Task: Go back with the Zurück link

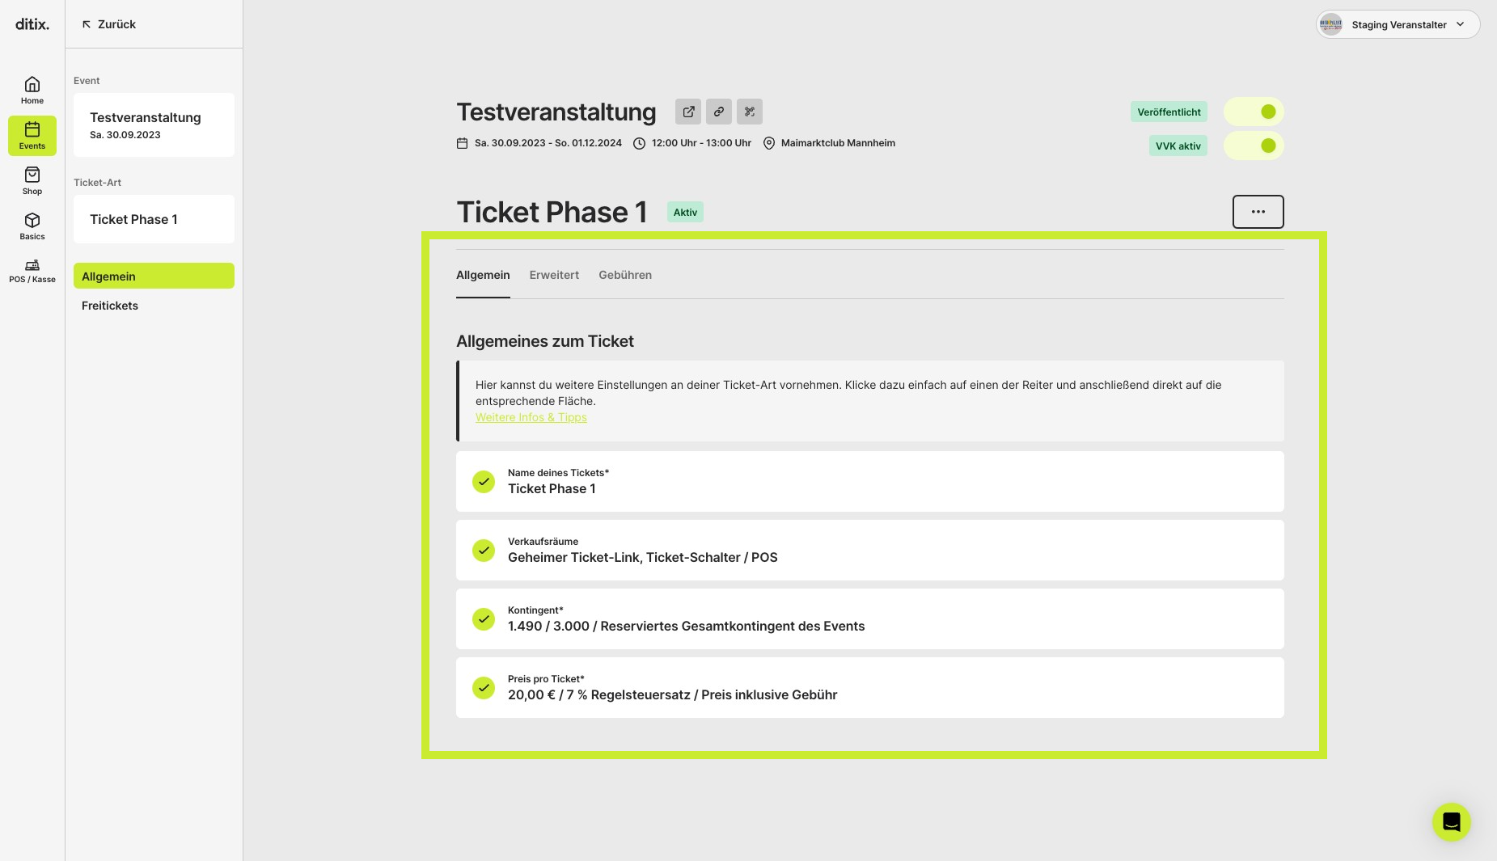Action: (108, 24)
